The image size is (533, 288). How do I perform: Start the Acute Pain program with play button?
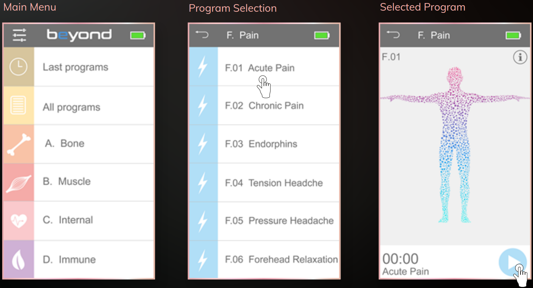pos(513,262)
